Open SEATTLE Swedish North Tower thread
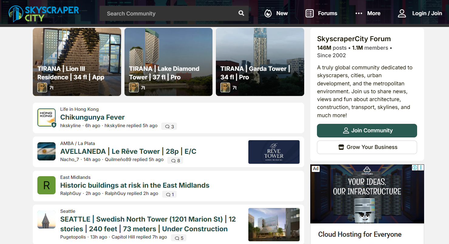 (x=148, y=224)
